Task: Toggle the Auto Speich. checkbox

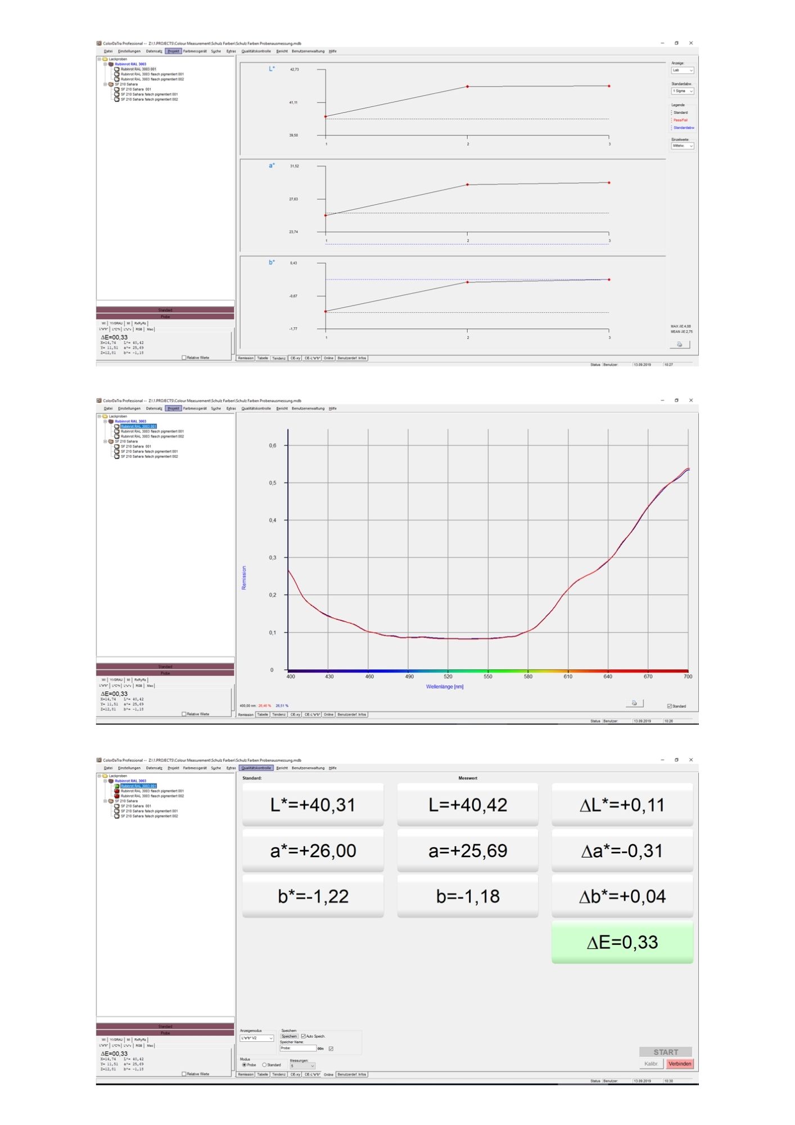Action: (x=304, y=1036)
